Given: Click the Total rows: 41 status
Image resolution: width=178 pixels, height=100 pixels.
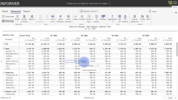Looking at the screenshot, I should click(6, 98).
